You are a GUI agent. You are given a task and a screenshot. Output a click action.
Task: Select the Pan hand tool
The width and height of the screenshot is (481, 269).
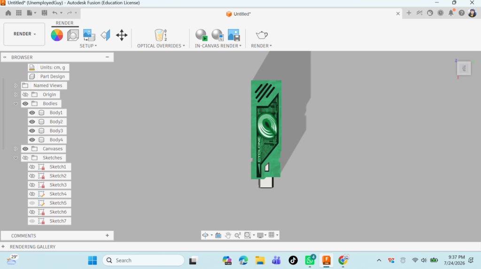(x=228, y=235)
